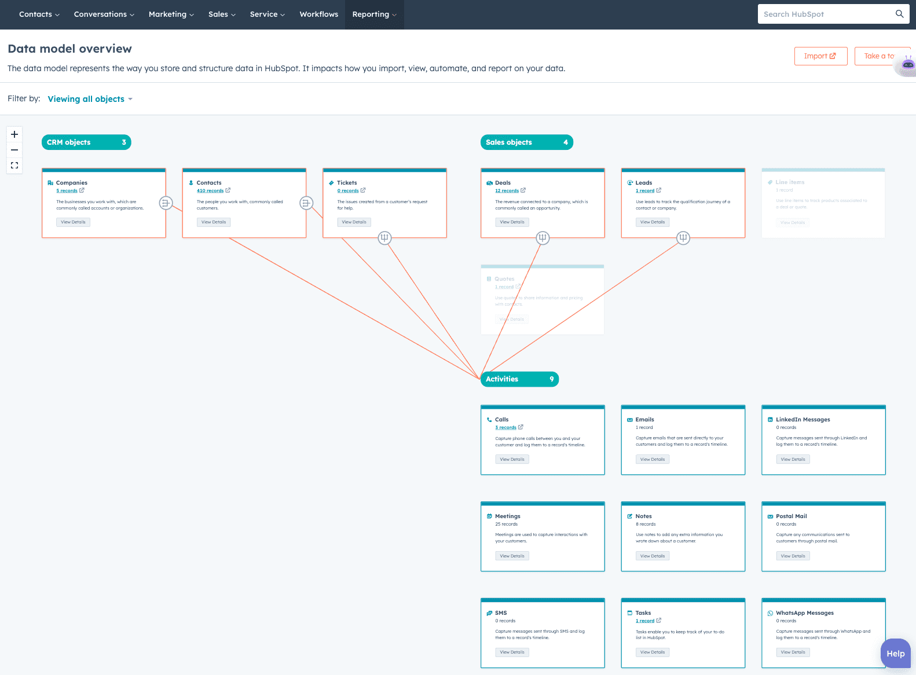Open external link icon beside Tasks 1 record
This screenshot has width=916, height=675.
(659, 621)
